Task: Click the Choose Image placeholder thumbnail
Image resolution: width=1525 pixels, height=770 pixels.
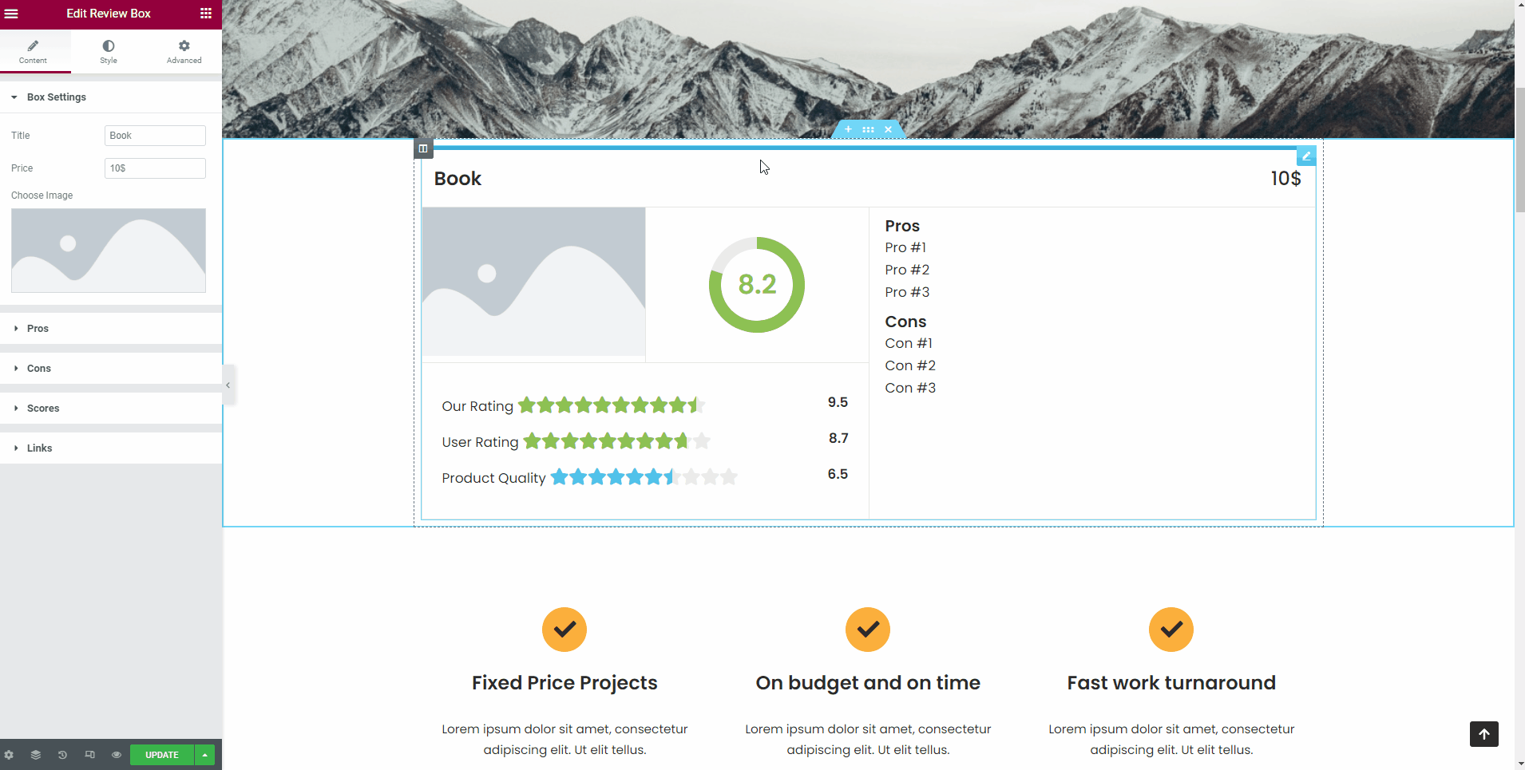Action: [109, 251]
